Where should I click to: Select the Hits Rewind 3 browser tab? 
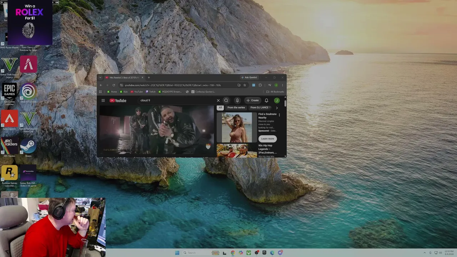tap(124, 77)
